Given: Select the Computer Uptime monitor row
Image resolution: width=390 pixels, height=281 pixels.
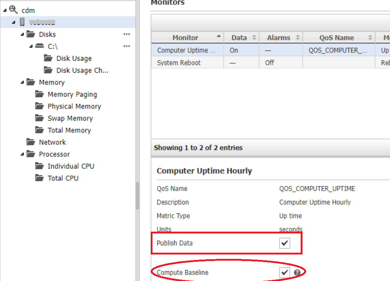Looking at the screenshot, I should 187,50.
